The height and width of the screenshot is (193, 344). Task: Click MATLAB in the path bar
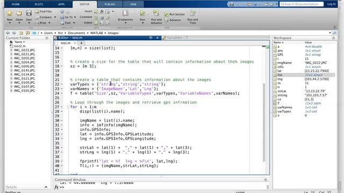coord(97,33)
